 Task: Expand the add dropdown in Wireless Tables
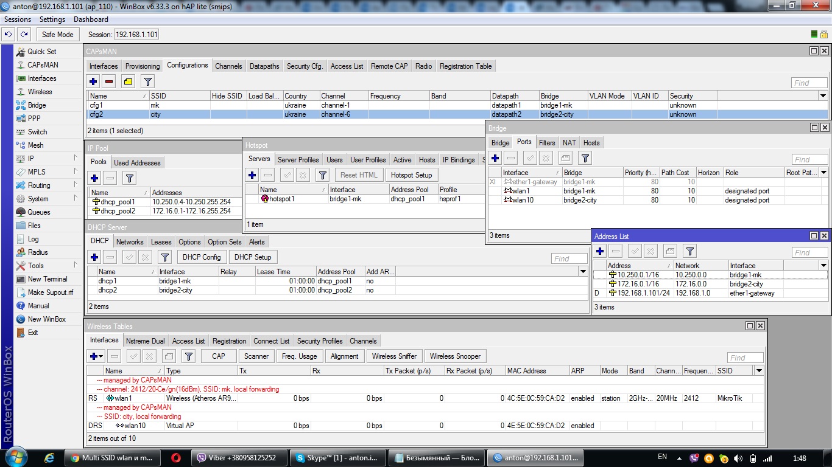pos(100,356)
